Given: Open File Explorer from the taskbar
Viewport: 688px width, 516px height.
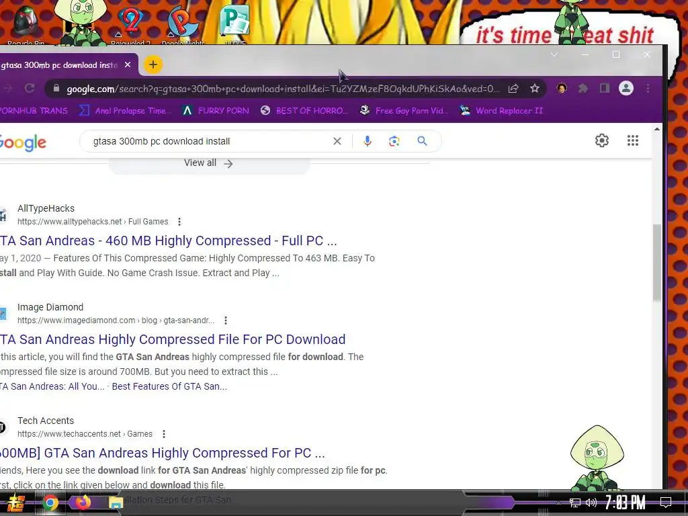Looking at the screenshot, I should click(x=116, y=503).
